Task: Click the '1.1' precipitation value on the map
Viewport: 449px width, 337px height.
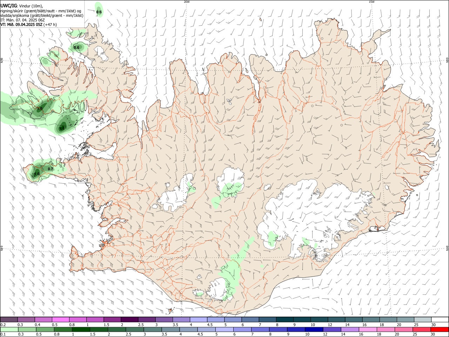Action: [62, 128]
